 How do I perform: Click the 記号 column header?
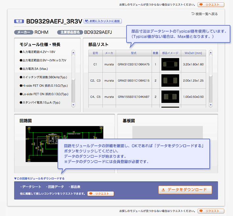pos(95,53)
